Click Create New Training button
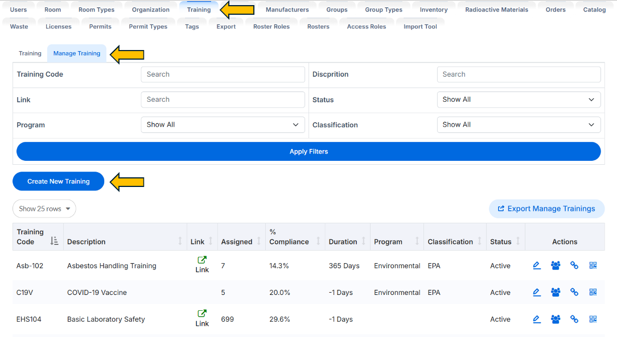The image size is (617, 337). pos(58,181)
